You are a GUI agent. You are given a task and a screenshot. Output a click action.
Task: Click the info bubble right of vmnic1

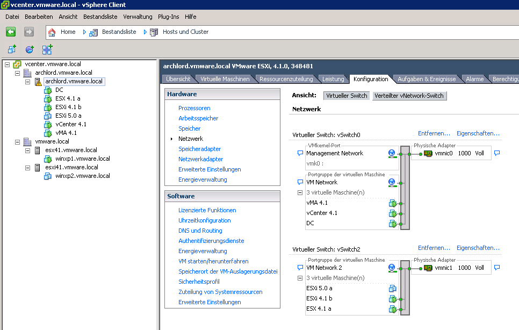coord(497,268)
